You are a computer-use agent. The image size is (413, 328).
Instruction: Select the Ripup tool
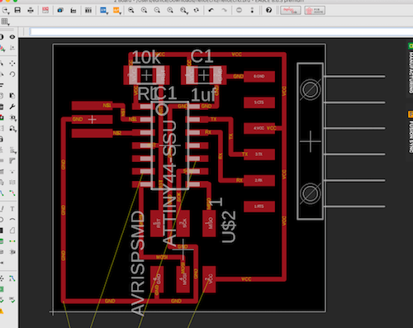(x=12, y=193)
